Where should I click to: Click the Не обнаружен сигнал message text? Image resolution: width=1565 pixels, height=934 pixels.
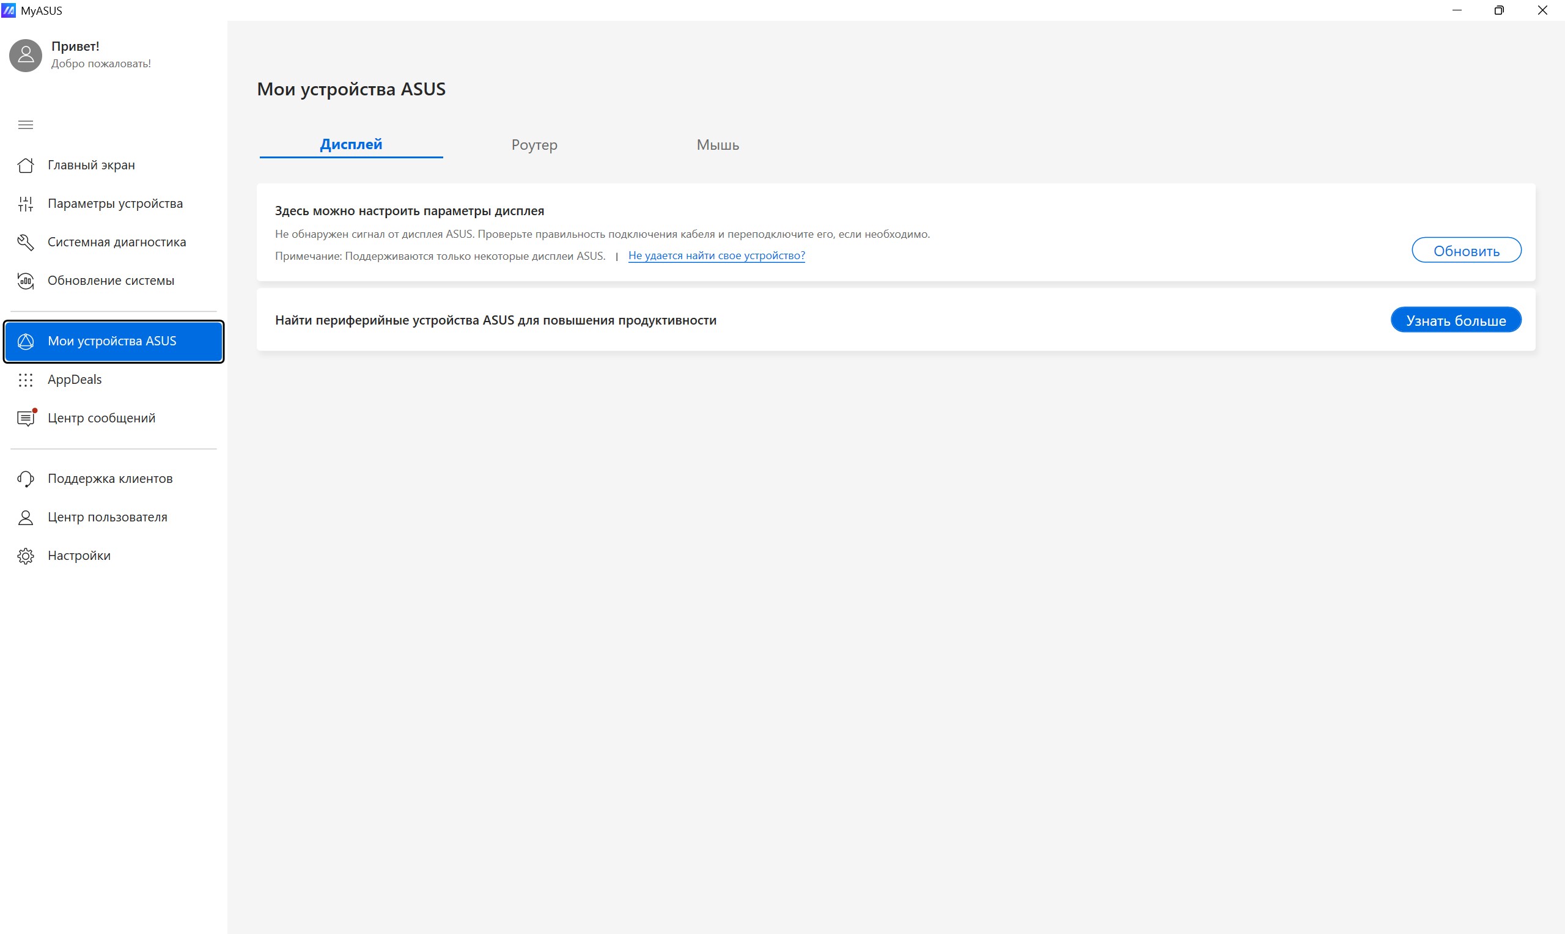[602, 234]
